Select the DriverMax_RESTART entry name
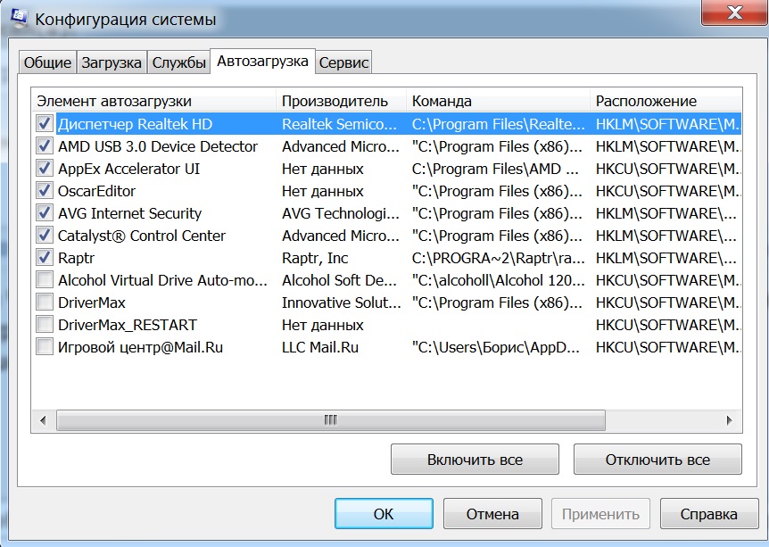The image size is (769, 547). point(127,325)
